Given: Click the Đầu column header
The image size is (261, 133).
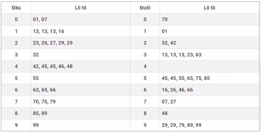Looking at the screenshot, I should click(16, 8).
